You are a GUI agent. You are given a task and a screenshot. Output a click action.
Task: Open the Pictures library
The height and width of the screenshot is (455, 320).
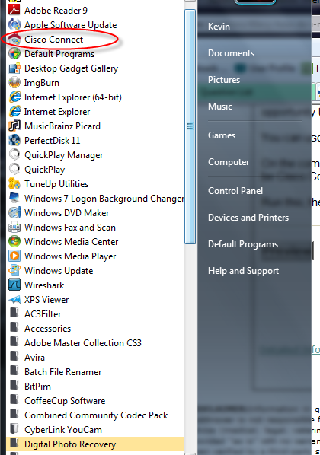click(224, 80)
